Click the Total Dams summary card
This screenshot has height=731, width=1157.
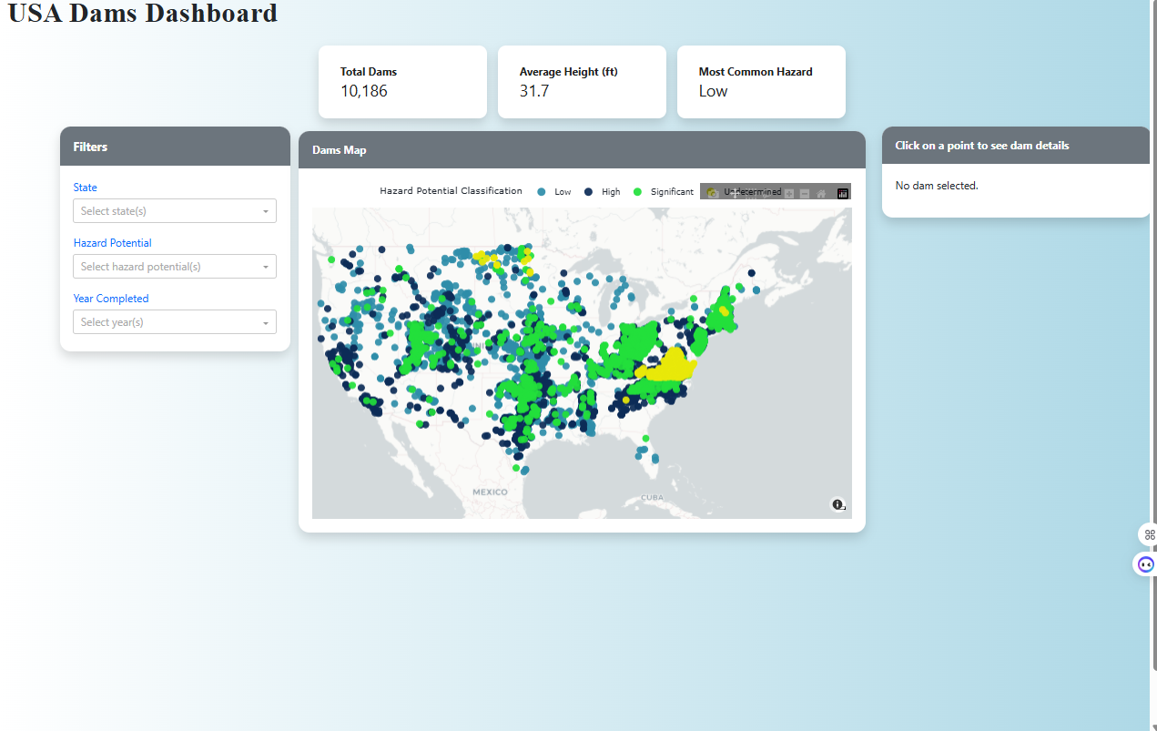point(402,82)
